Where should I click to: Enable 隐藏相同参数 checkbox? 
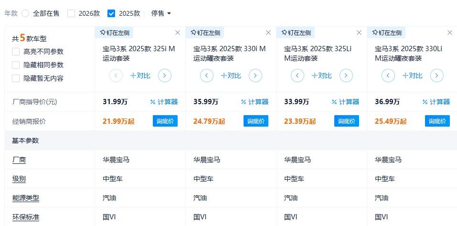(x=16, y=65)
